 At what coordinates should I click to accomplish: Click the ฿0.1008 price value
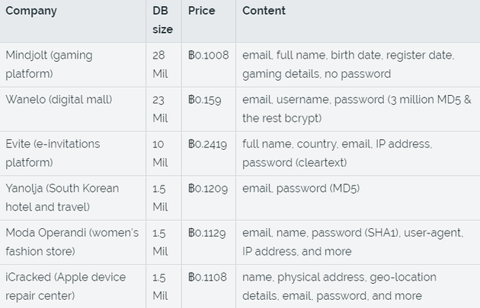208,56
